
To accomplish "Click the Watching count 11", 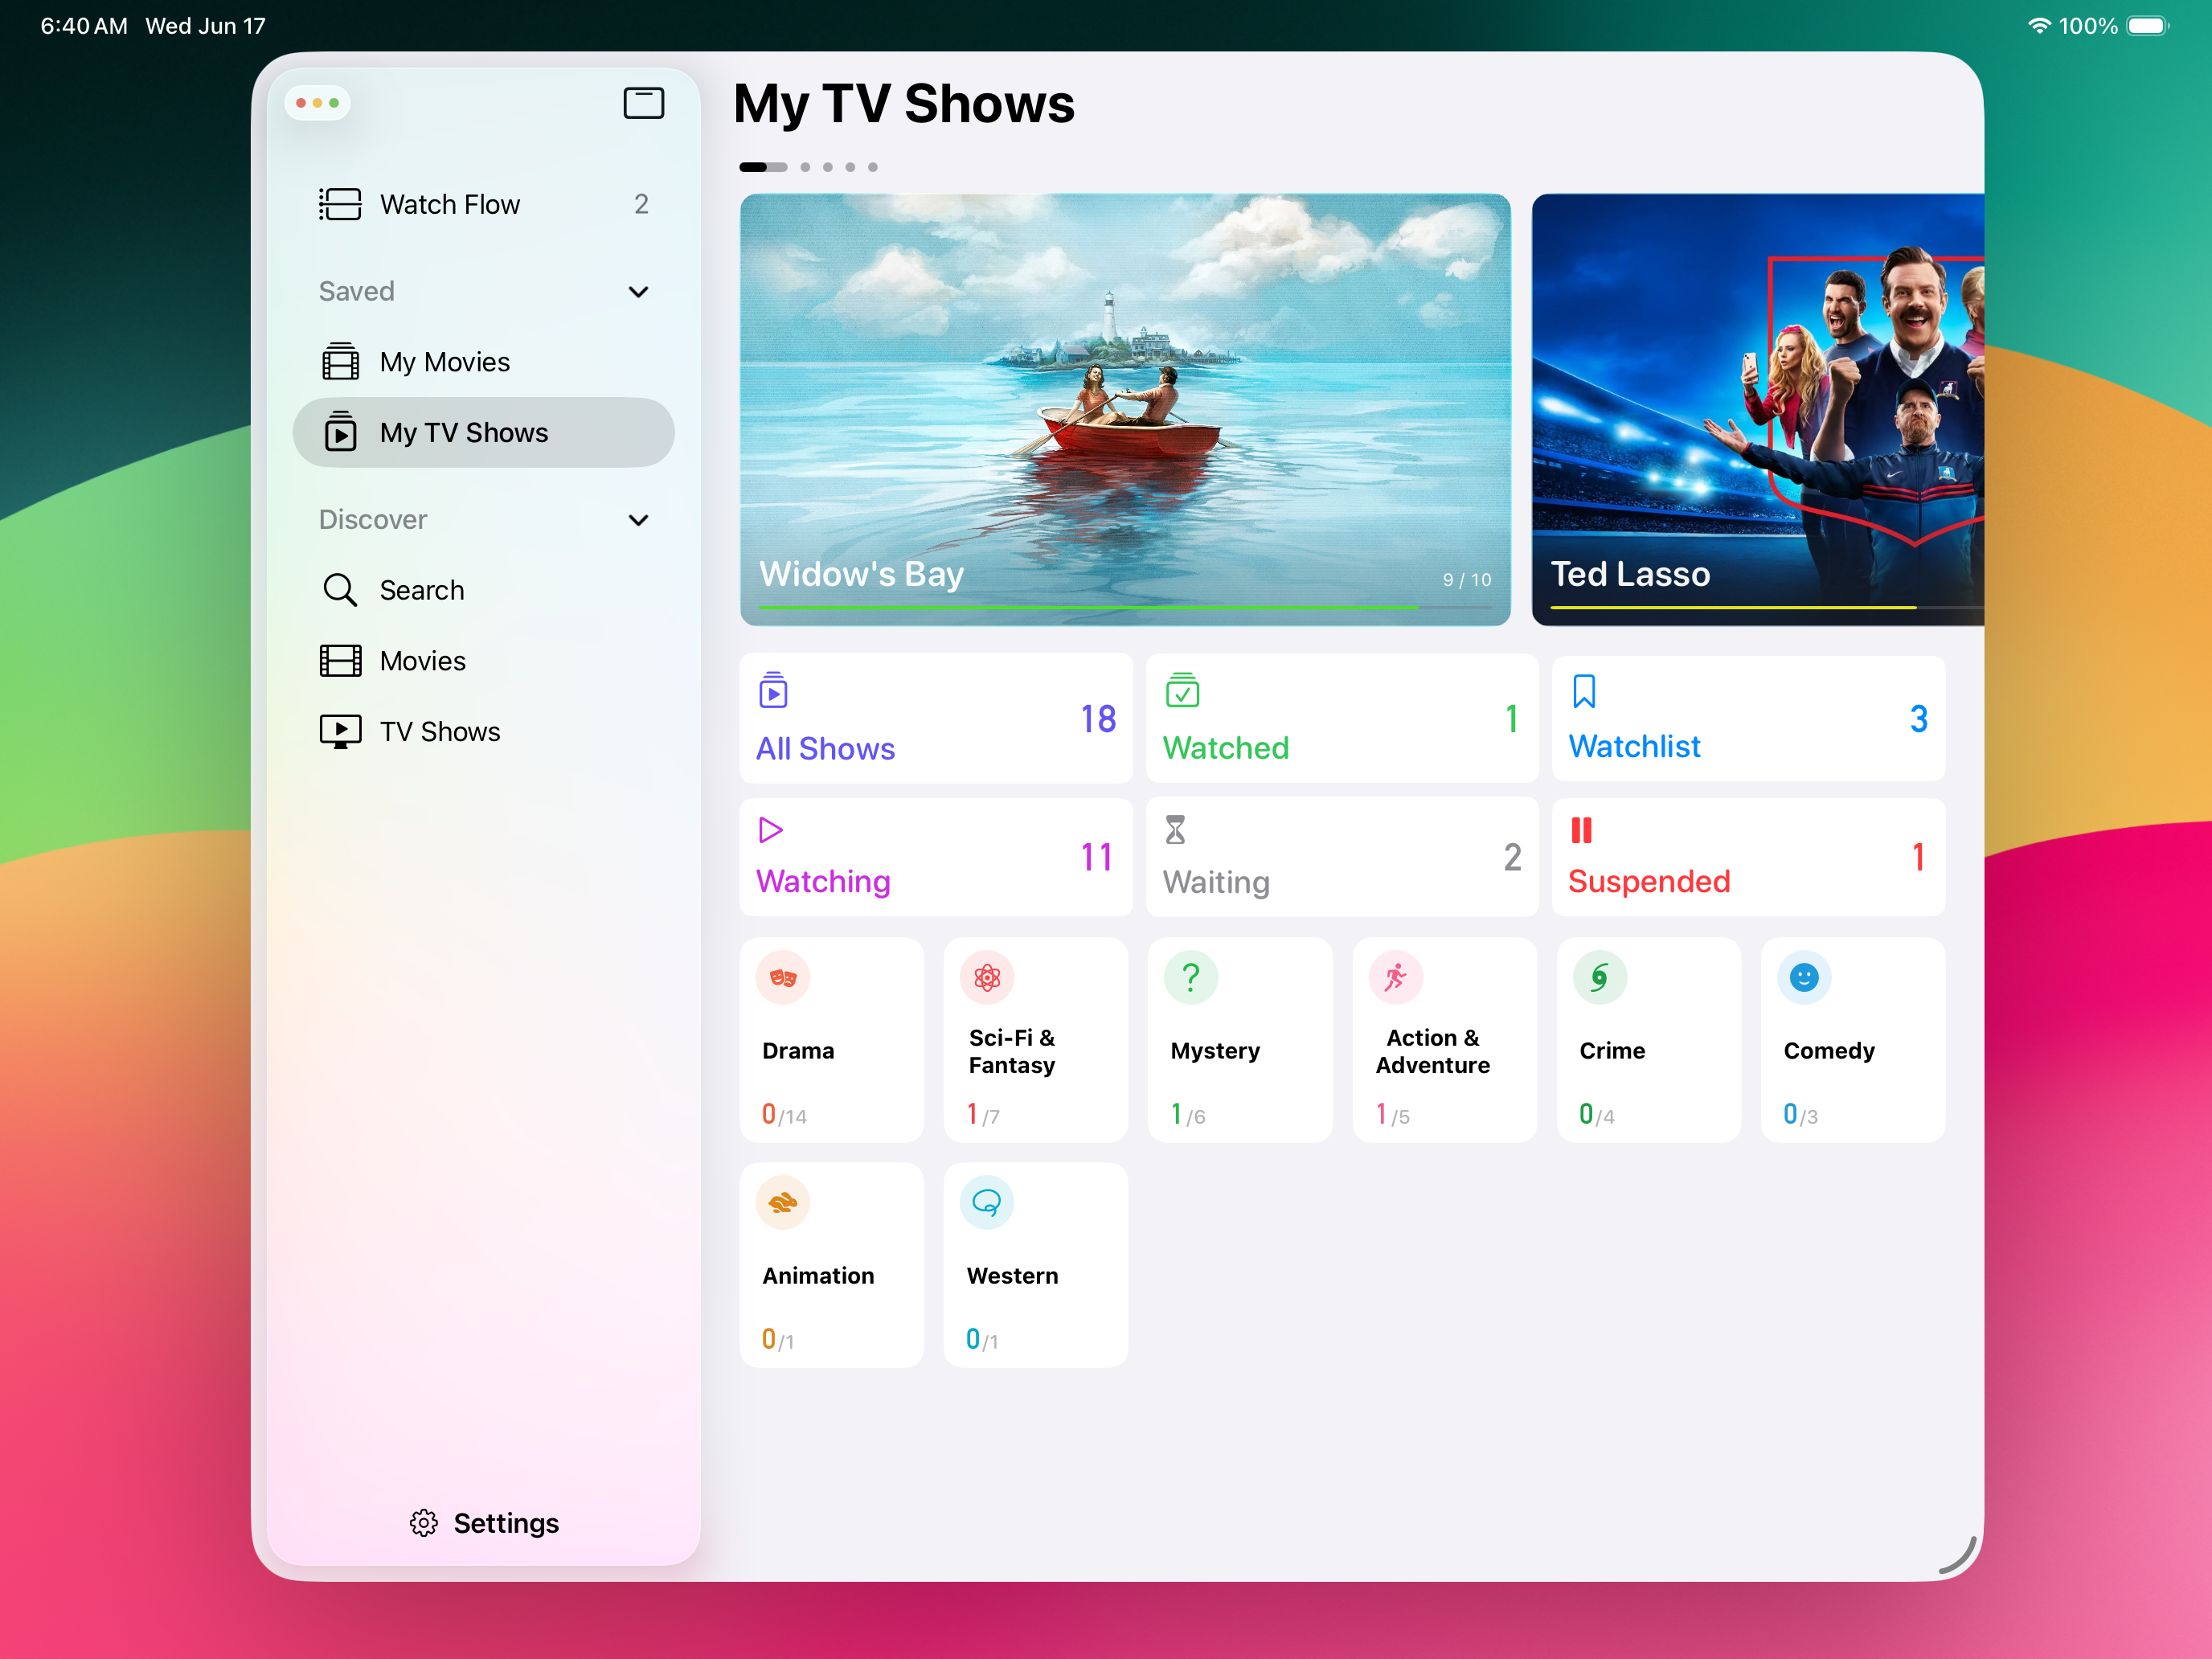I will 1096,857.
